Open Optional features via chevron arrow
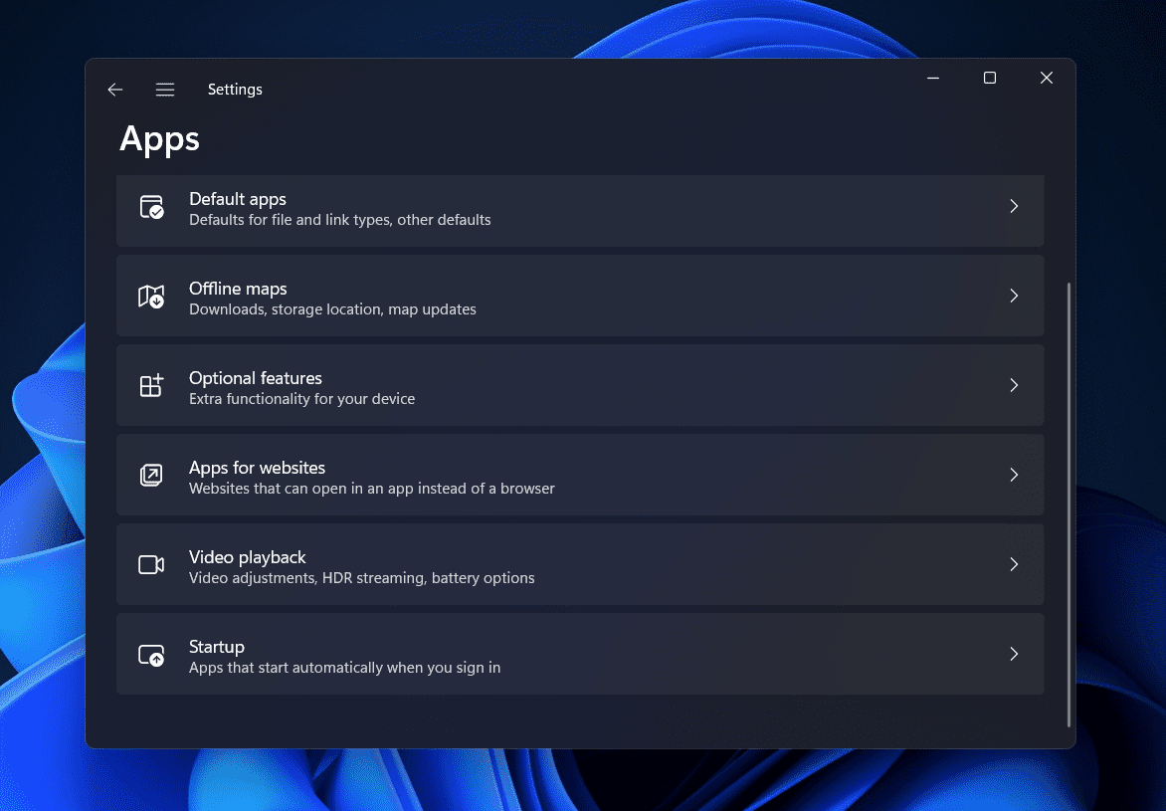1166x811 pixels. pos(1014,385)
